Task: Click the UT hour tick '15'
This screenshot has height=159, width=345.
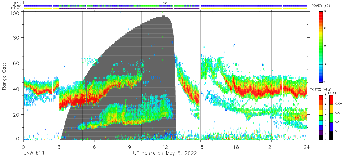Action: [200, 147]
